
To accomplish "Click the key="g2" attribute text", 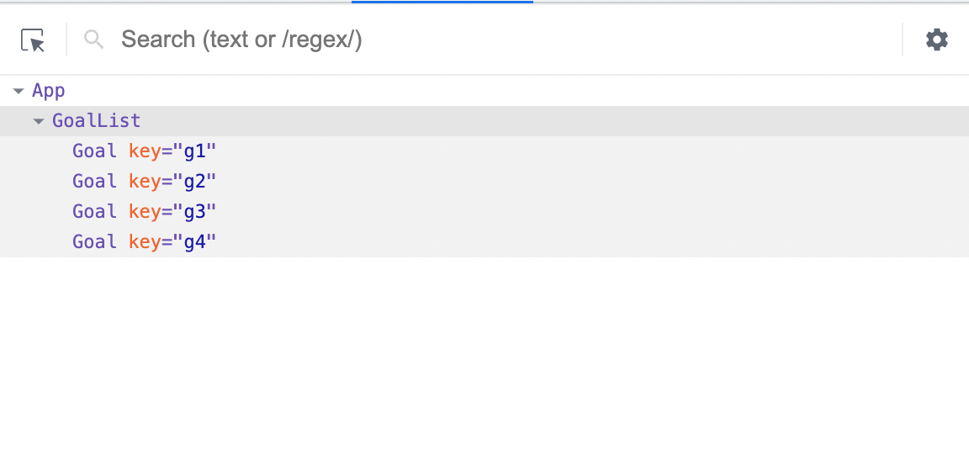I will [172, 181].
